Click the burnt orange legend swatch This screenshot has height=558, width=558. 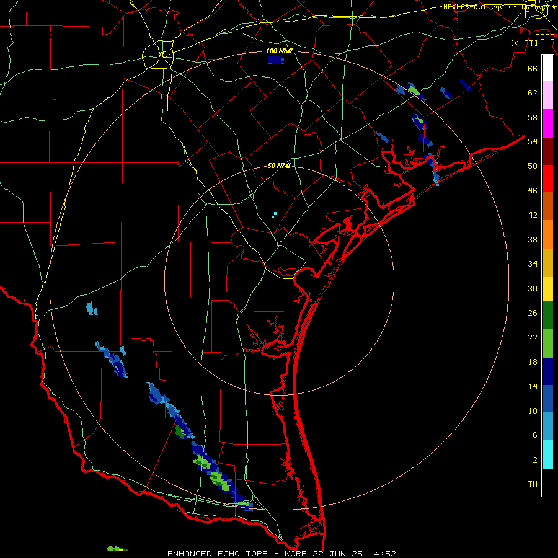[x=547, y=206]
